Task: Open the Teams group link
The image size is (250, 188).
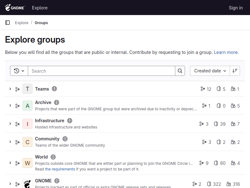Action: click(42, 89)
